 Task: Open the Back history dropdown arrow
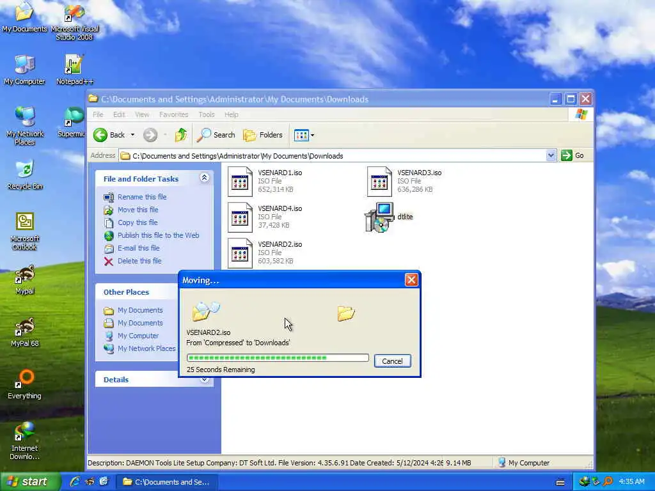[x=133, y=135]
